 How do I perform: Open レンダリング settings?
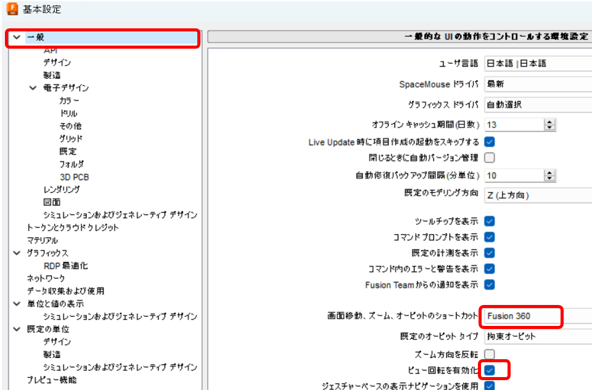pyautogui.click(x=62, y=189)
